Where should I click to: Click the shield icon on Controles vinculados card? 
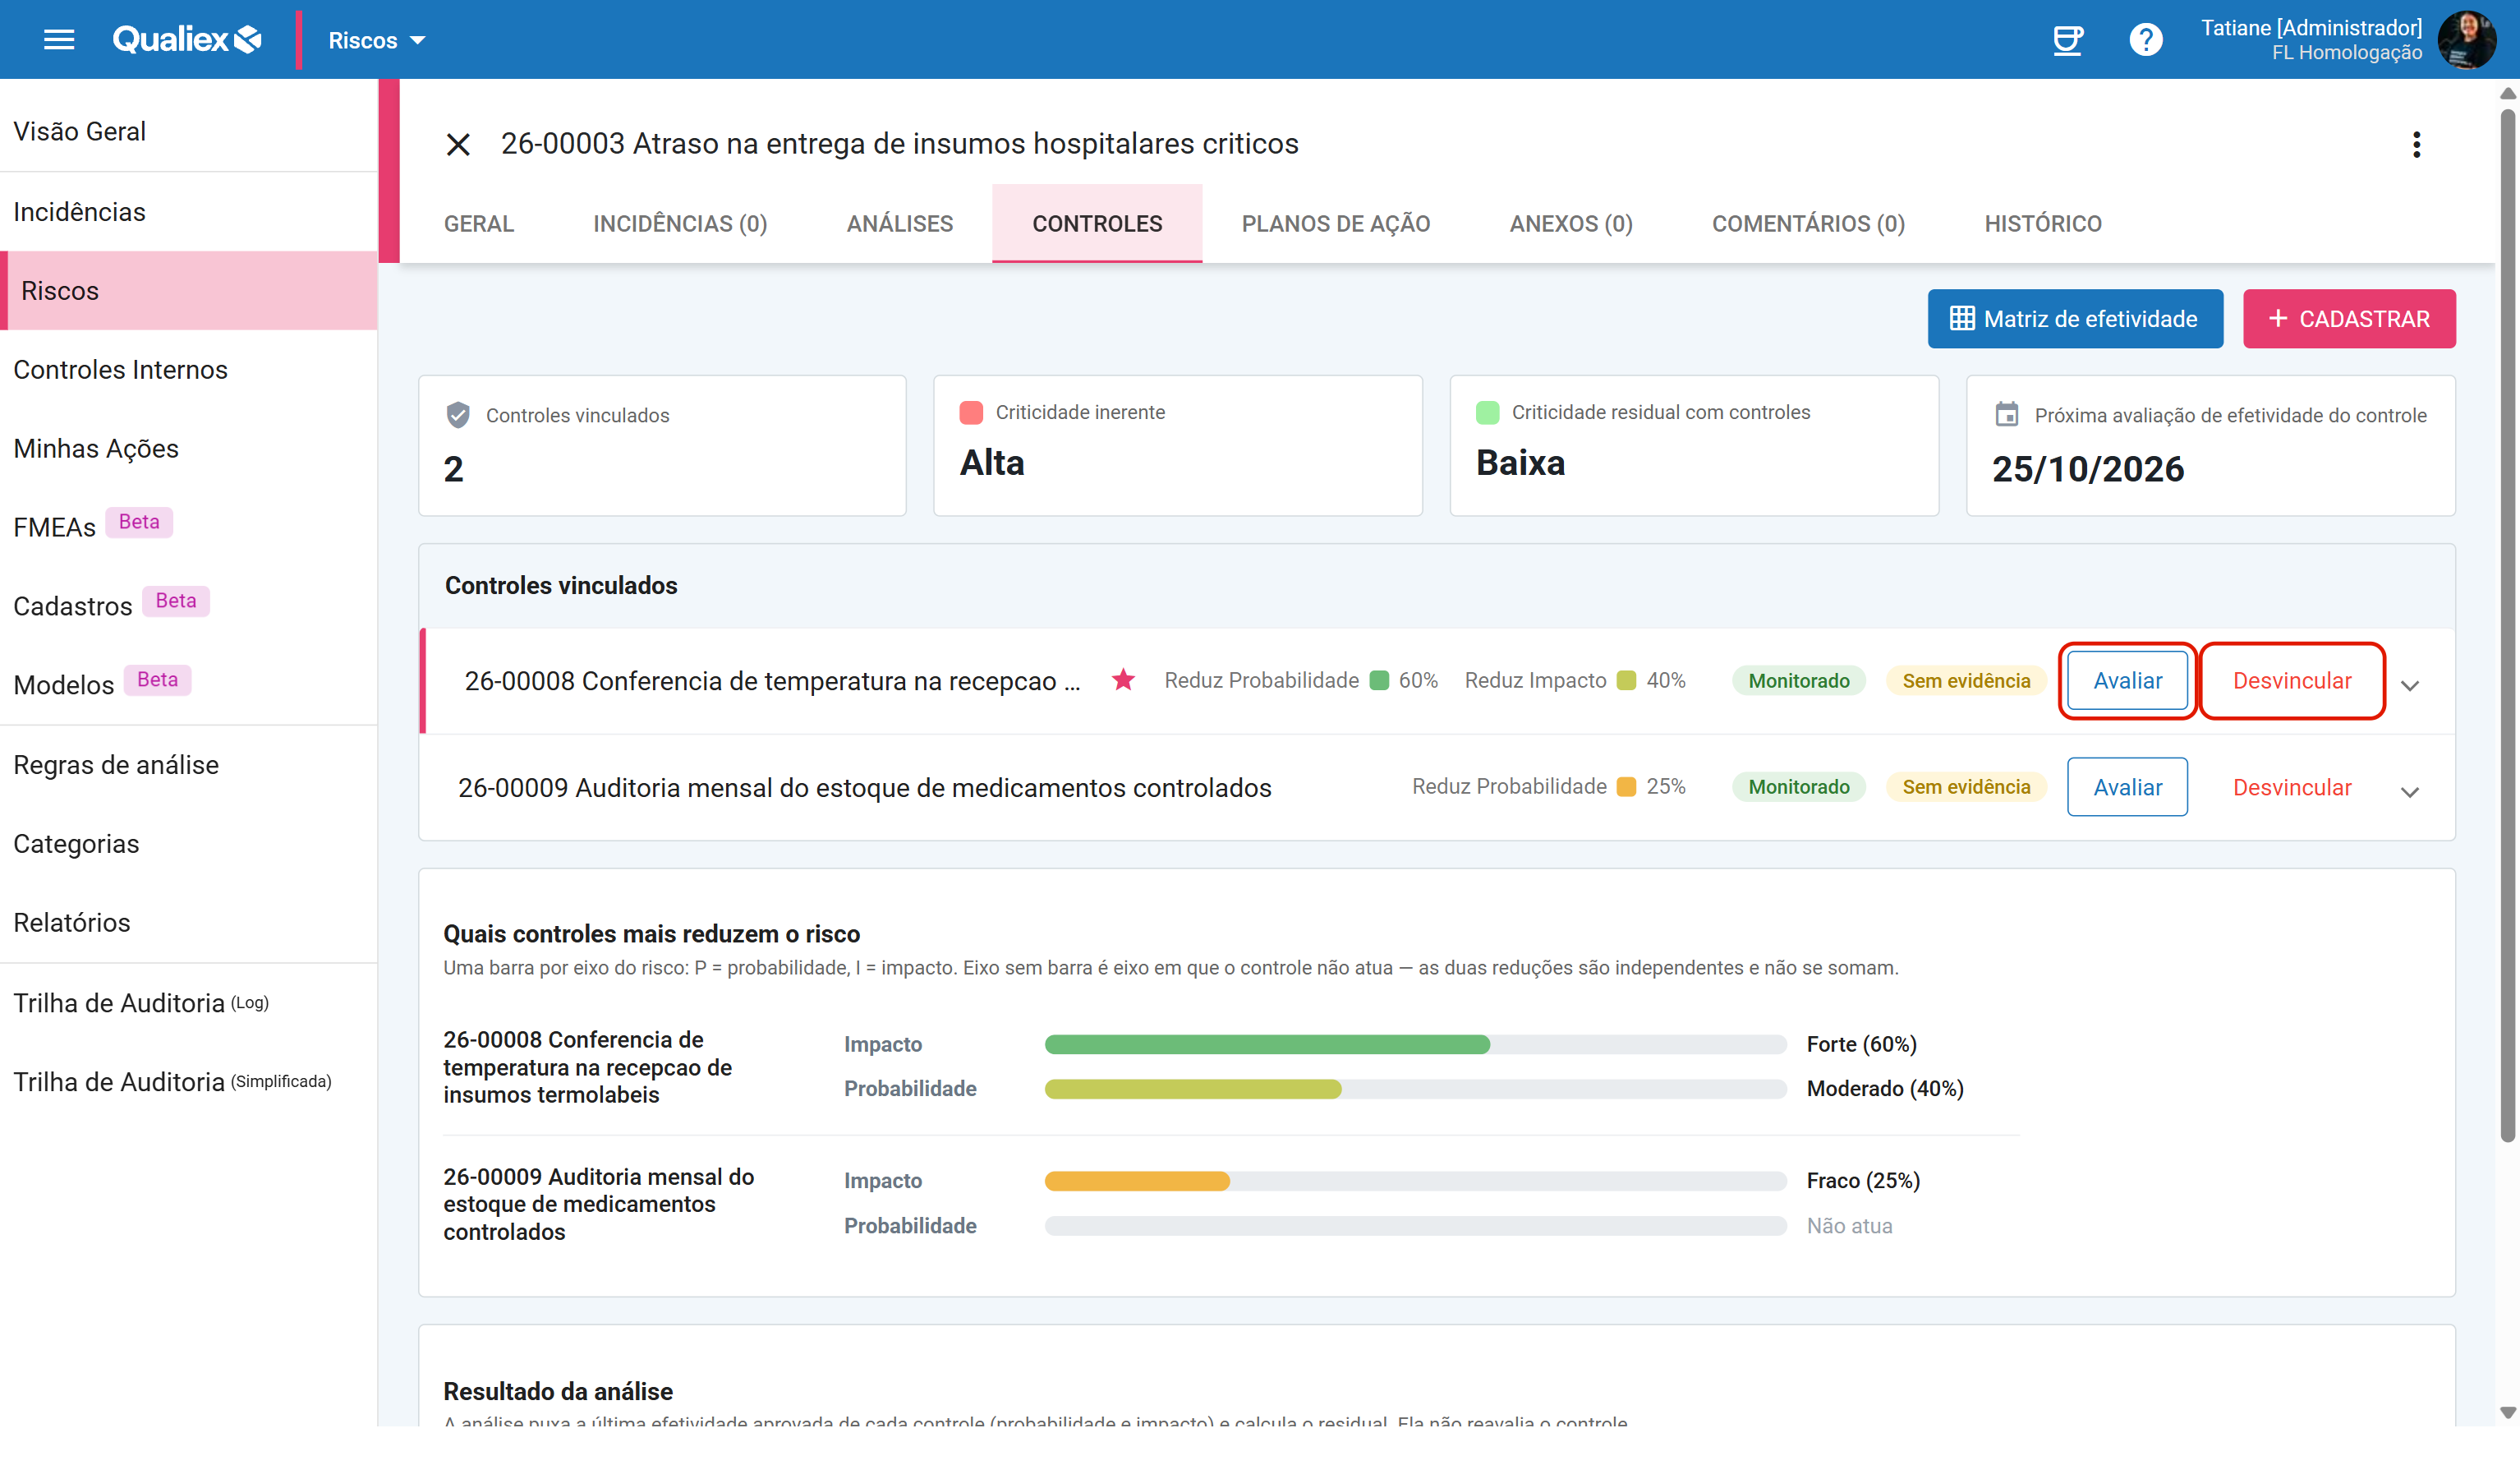(x=458, y=415)
